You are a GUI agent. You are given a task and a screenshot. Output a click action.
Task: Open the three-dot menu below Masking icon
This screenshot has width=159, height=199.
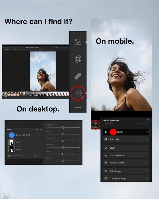coord(78,108)
